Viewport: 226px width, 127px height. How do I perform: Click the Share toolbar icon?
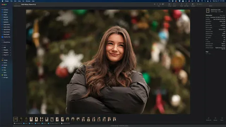point(182,4)
